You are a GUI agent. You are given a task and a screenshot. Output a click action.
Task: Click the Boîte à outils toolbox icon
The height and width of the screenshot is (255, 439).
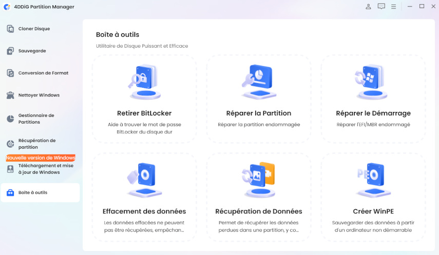[10, 192]
